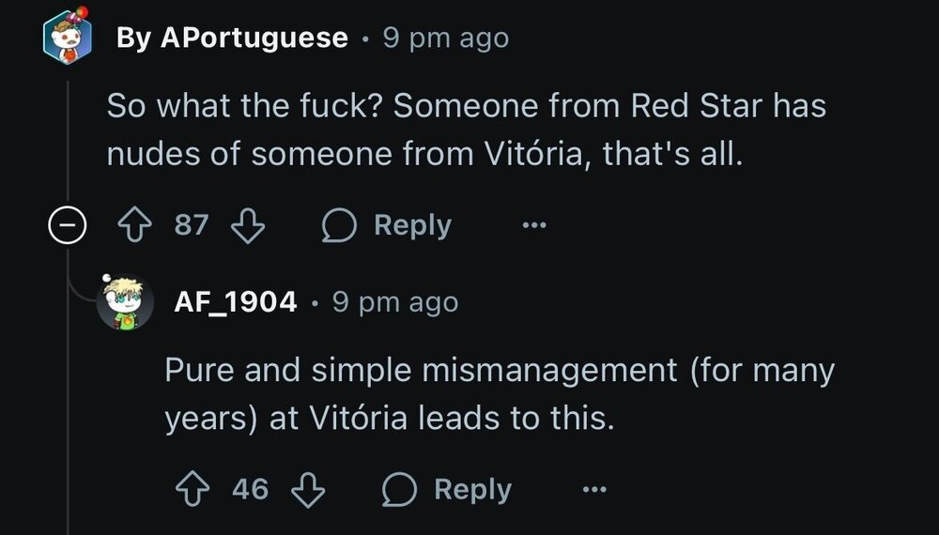Screen dimensions: 939x535
Task: Click the speech bubble icon under AF_1904's comment
Action: [399, 489]
